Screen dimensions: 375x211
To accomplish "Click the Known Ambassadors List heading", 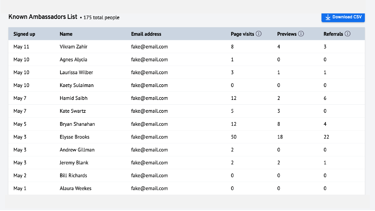I will [x=43, y=17].
